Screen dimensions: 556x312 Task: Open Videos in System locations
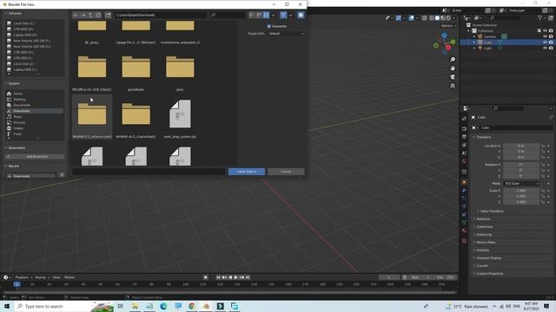click(x=35, y=128)
